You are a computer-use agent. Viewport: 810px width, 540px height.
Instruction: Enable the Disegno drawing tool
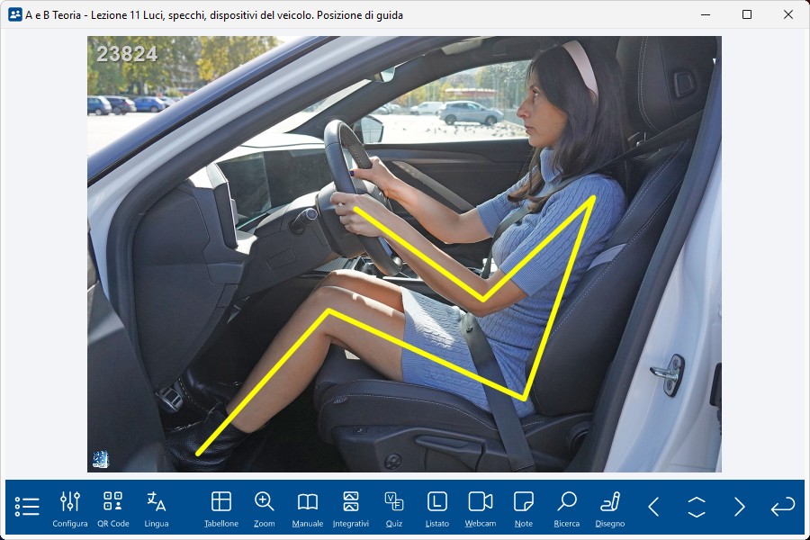tap(610, 508)
